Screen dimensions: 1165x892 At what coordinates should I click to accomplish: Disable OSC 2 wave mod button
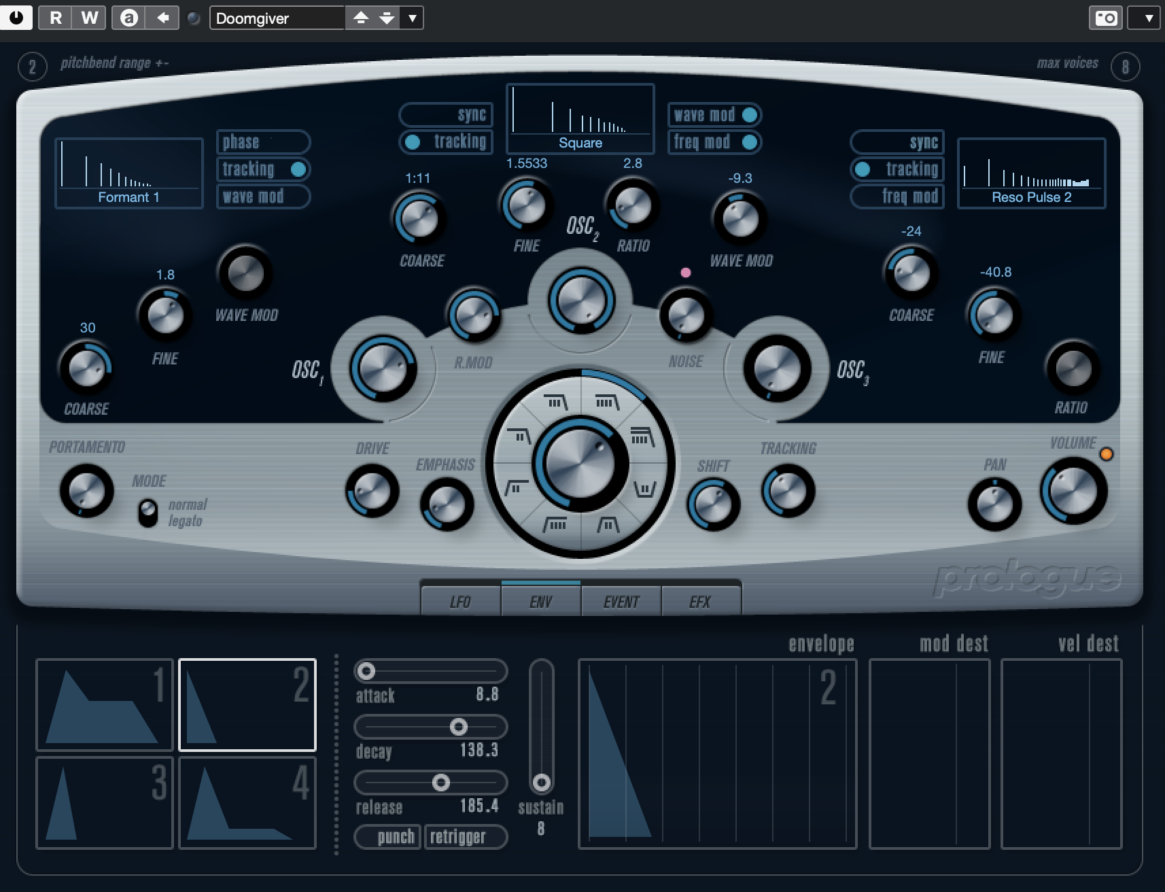(714, 115)
